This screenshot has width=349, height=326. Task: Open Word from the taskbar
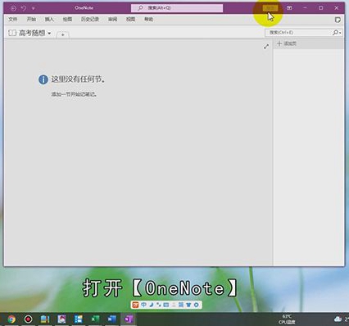coord(111,319)
